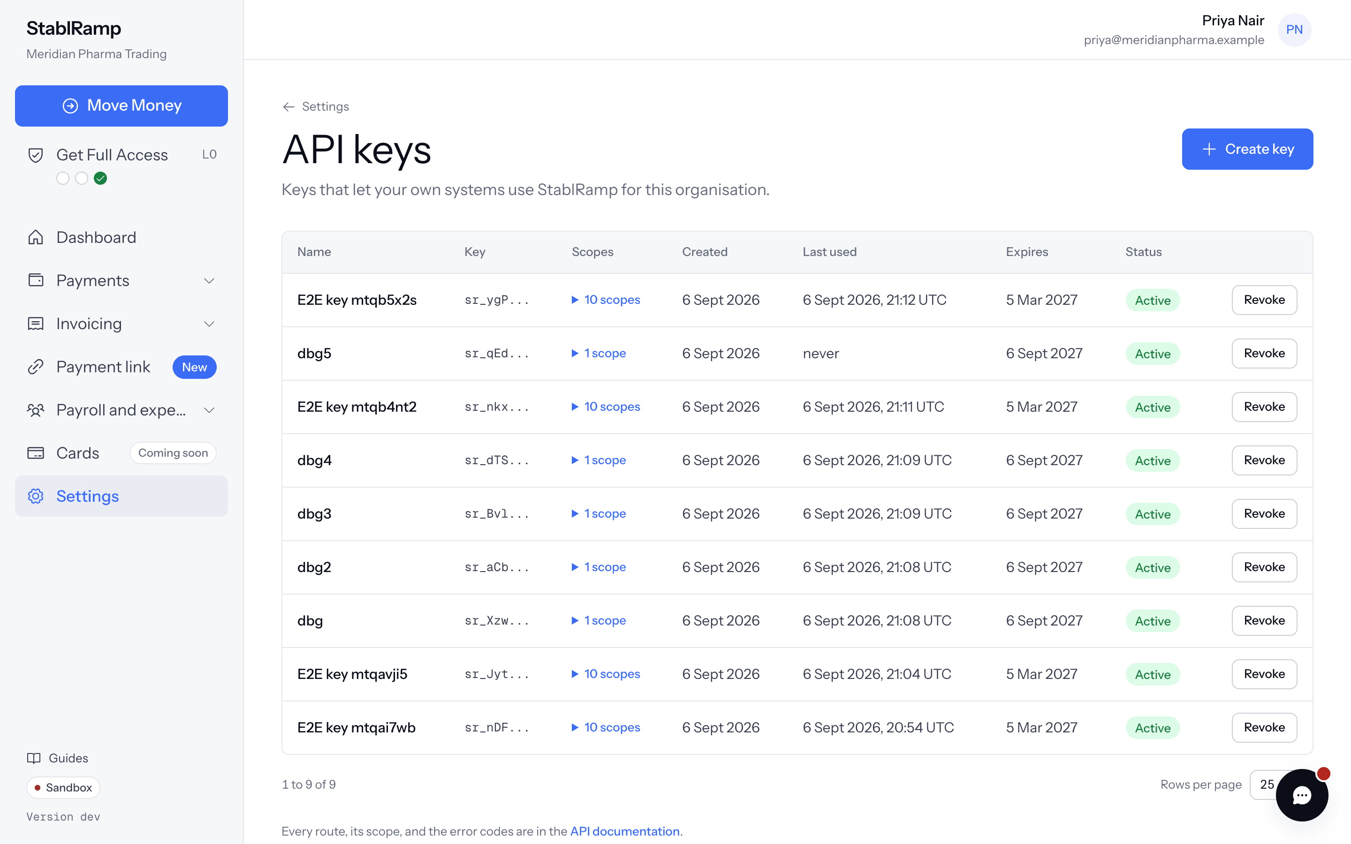Screen dimensions: 1351x844
Task: Revoke the E2E key mtqb5x2s
Action: tap(1264, 300)
